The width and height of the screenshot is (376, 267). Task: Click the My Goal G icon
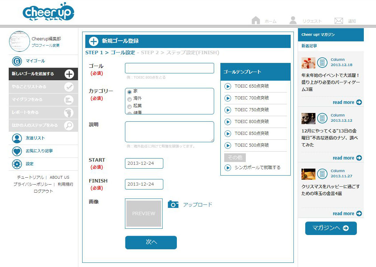tap(17, 61)
